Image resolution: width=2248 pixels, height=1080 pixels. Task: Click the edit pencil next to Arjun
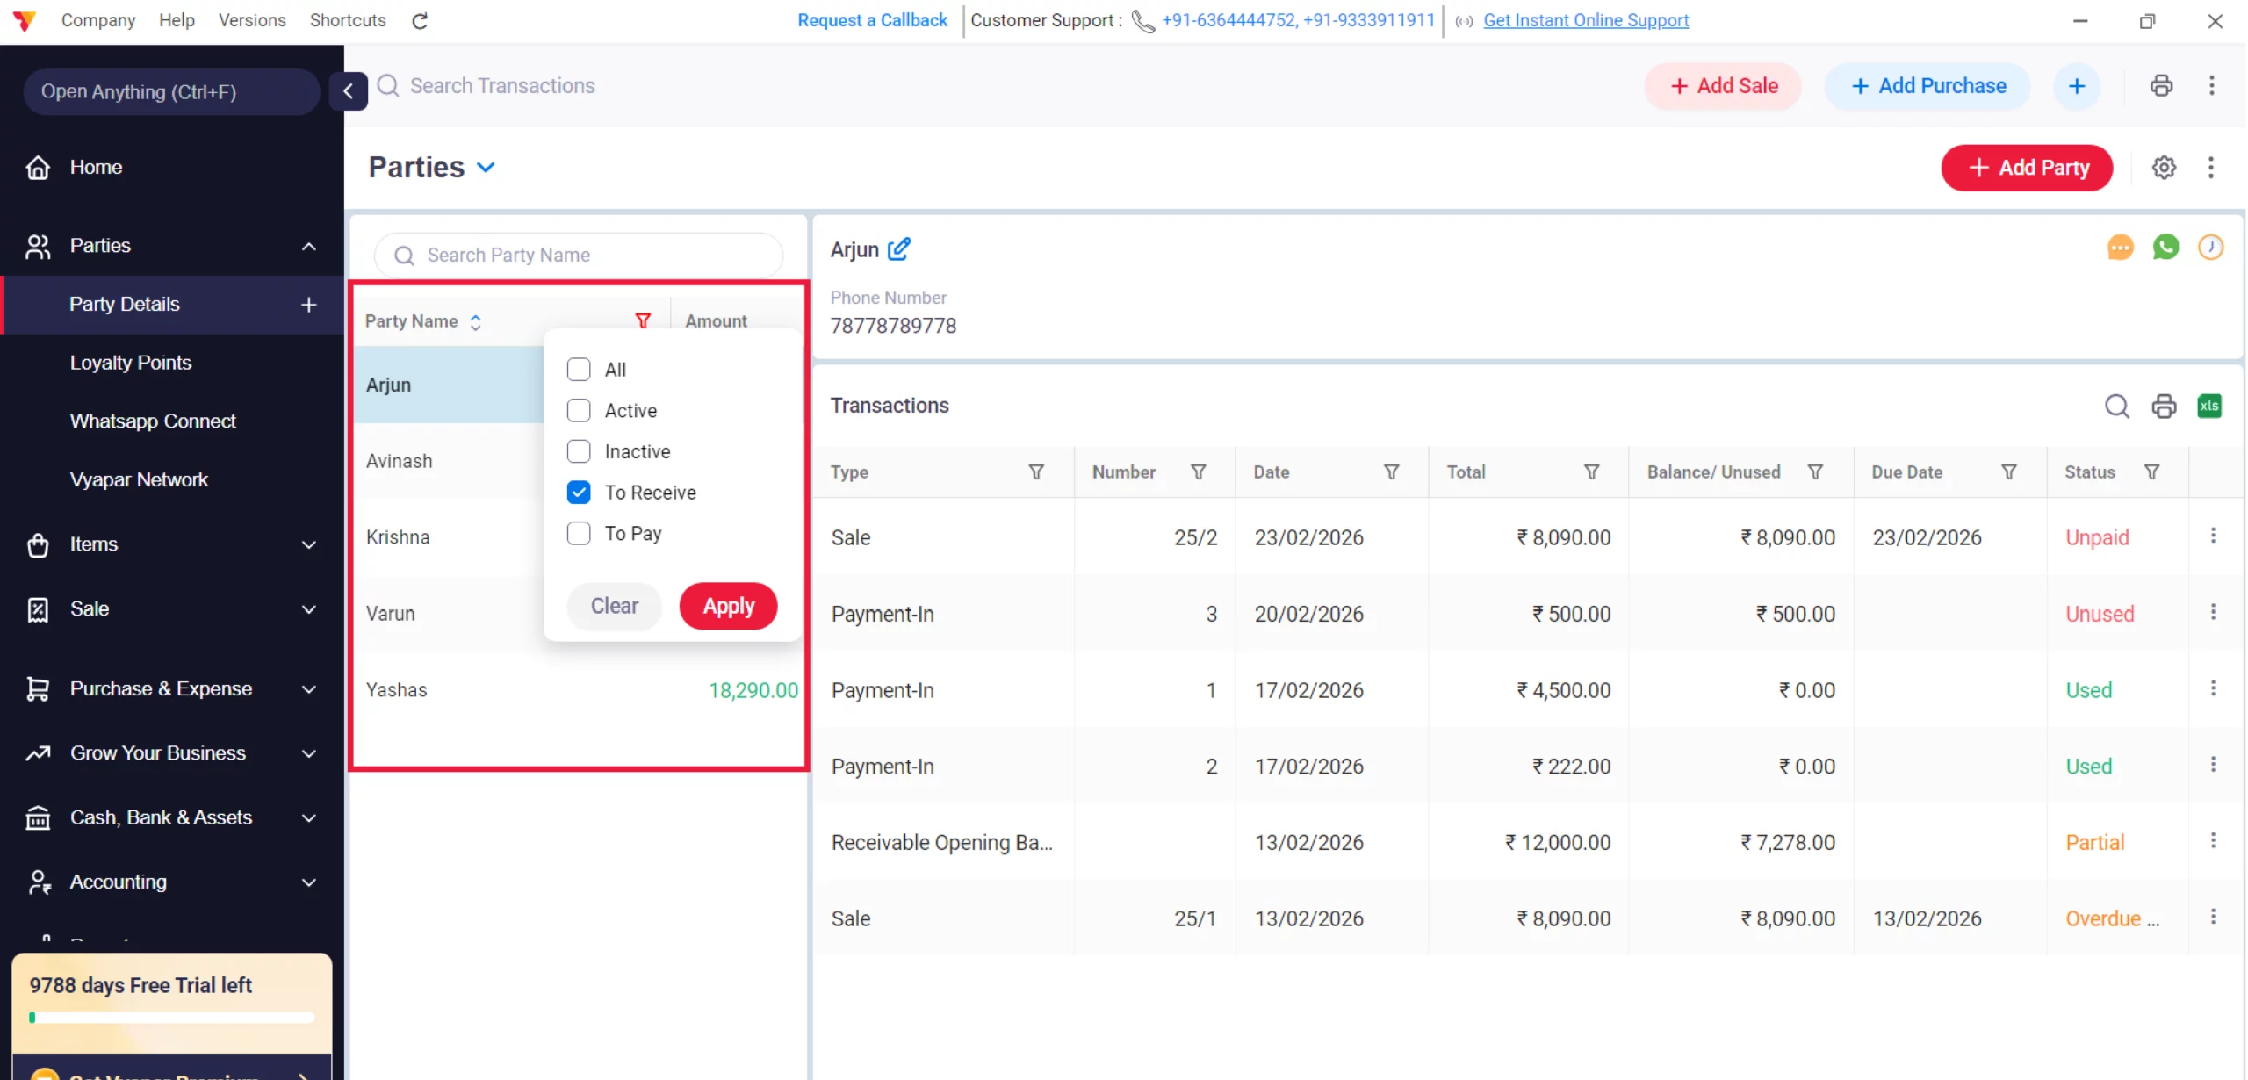[x=899, y=249]
